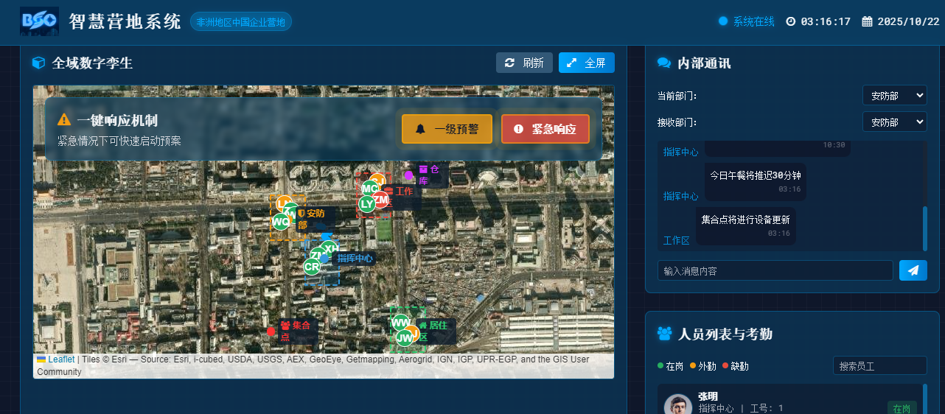Click the WQ personnel marker on map
This screenshot has height=414, width=945.
click(x=280, y=222)
